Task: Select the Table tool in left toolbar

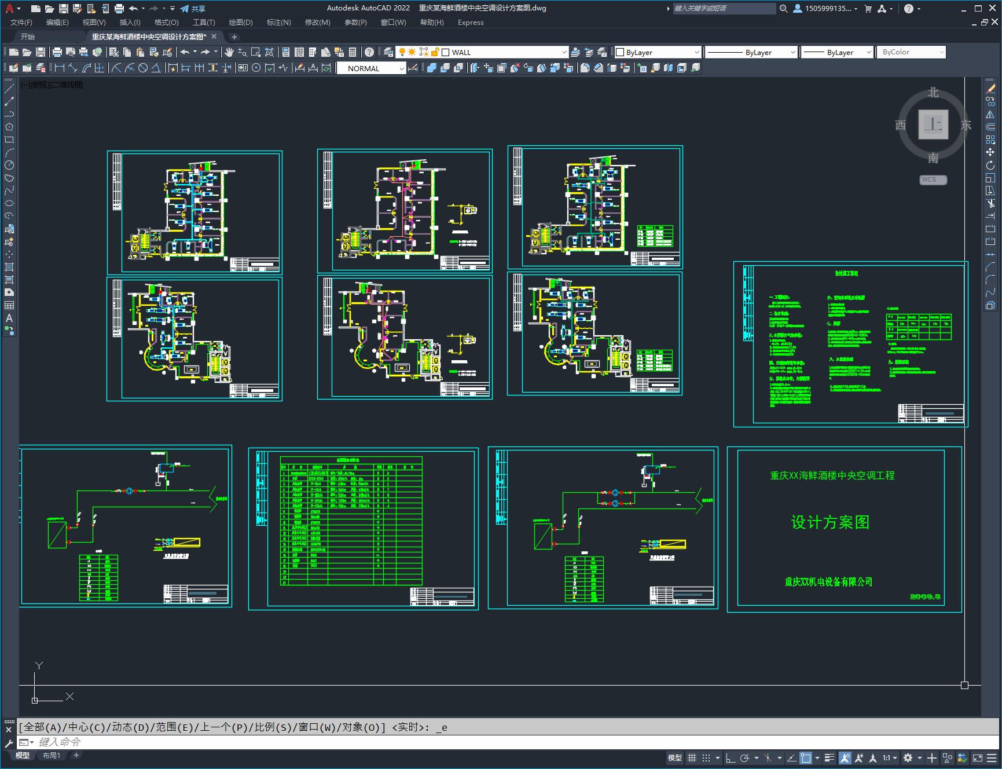Action: coord(9,305)
